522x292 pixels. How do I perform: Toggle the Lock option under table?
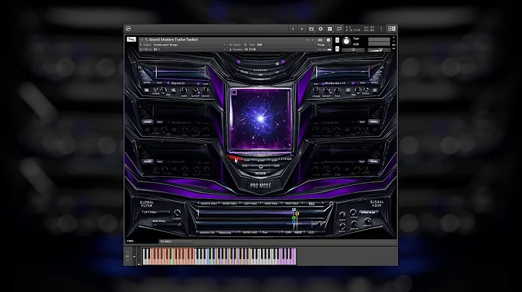(311, 233)
